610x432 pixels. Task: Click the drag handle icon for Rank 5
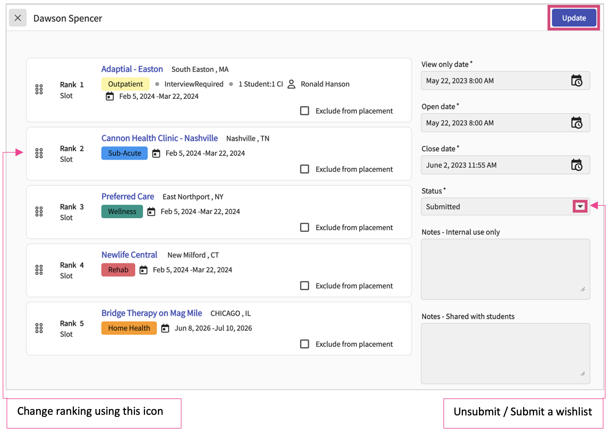(39, 328)
